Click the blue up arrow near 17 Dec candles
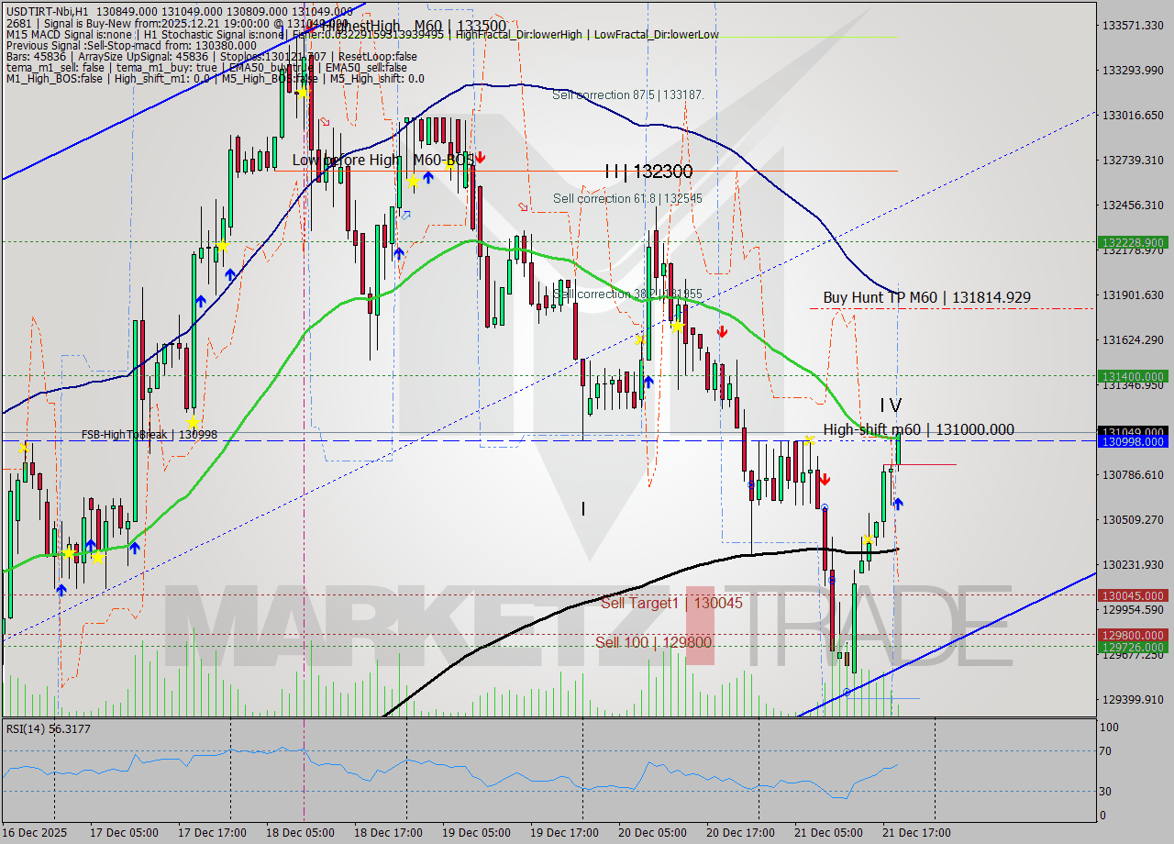 pyautogui.click(x=200, y=300)
